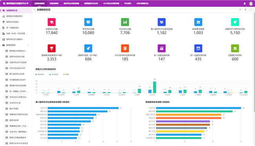This screenshot has height=146, width=255.
Task: Click the orange icon above 185
Action: pos(125,49)
